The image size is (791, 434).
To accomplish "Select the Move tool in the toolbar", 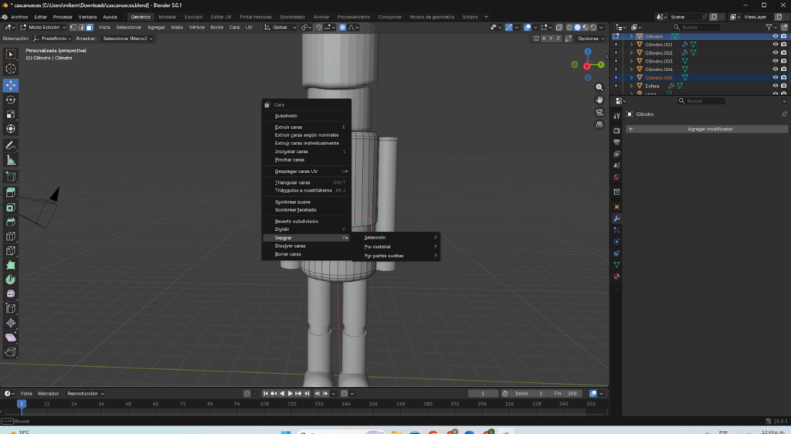I will pos(11,85).
